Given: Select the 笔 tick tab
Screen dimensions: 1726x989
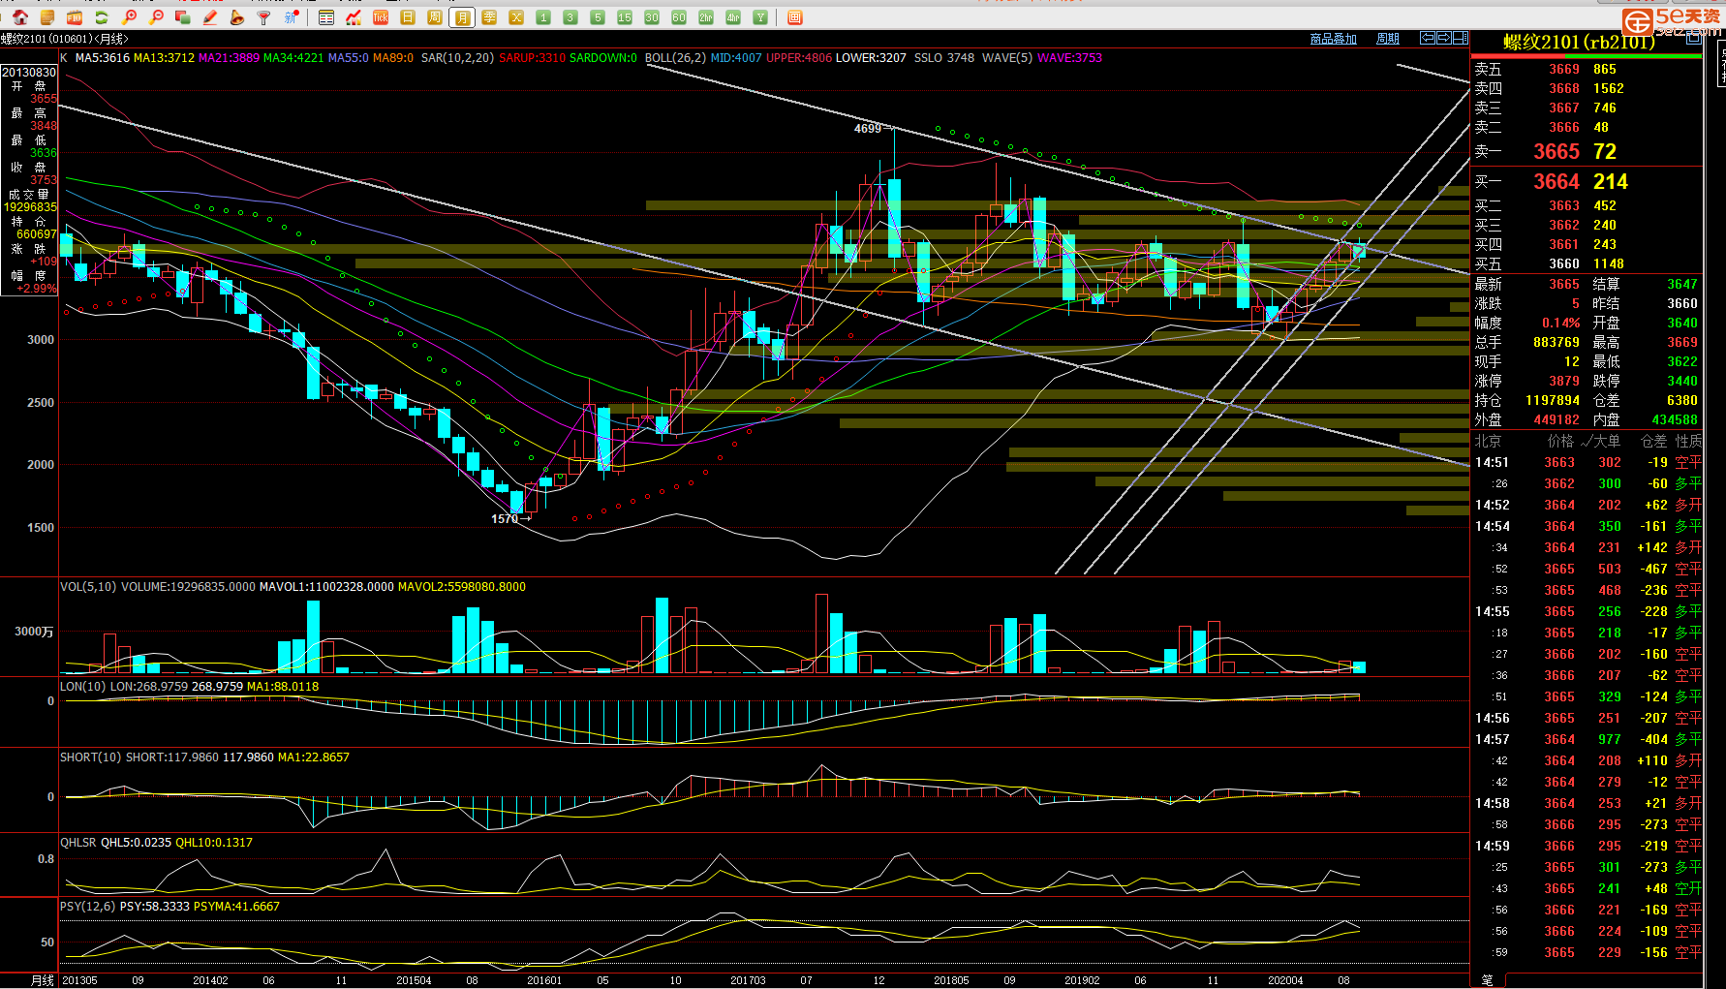Looking at the screenshot, I should tap(1487, 980).
